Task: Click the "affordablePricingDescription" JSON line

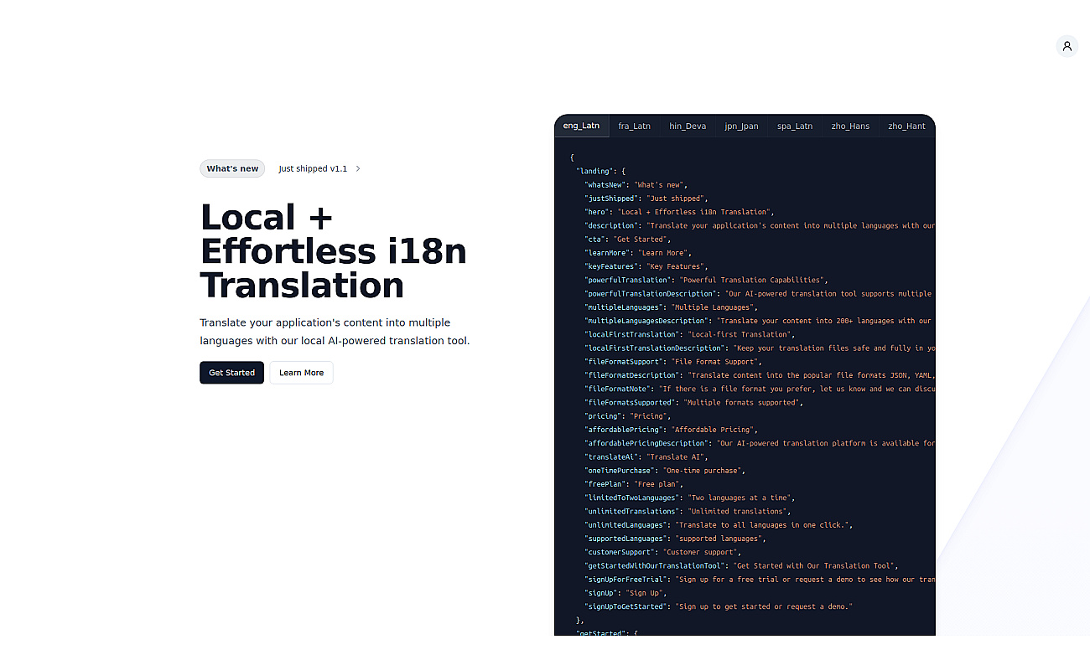Action: pyautogui.click(x=760, y=443)
